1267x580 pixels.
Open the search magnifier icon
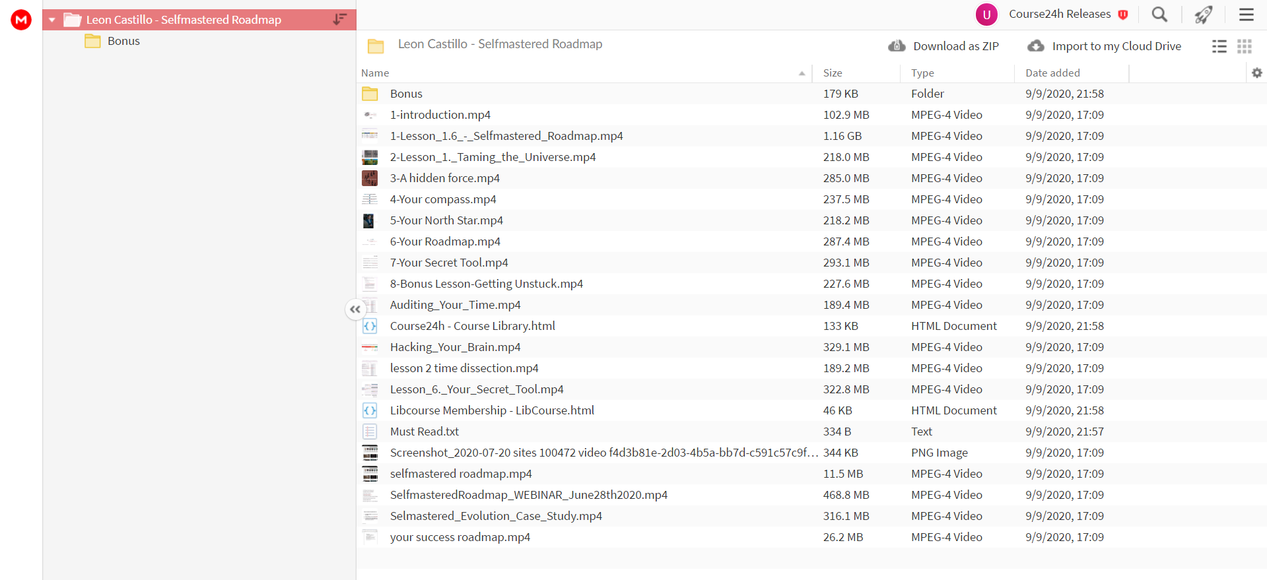click(x=1159, y=14)
